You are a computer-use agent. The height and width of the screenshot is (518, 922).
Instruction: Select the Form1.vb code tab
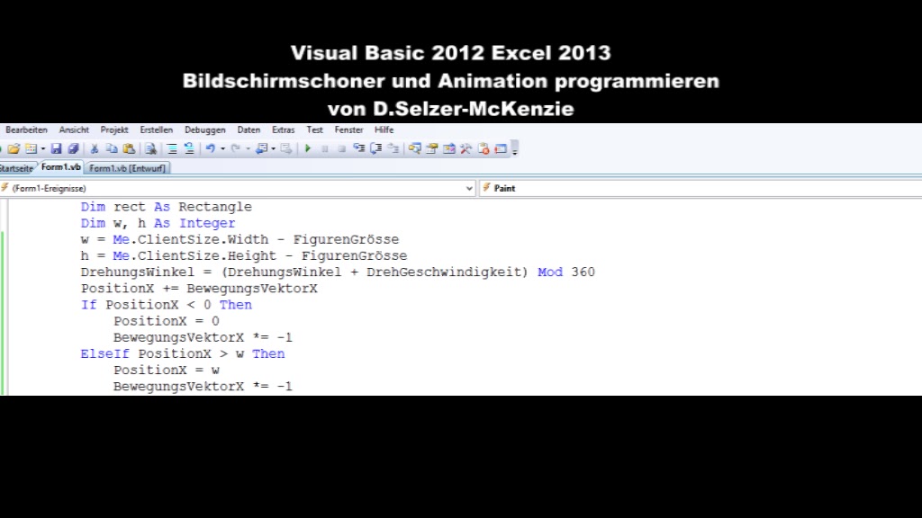pos(60,167)
